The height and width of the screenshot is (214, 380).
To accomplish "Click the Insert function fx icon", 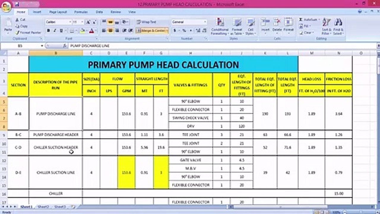I will click(65, 46).
